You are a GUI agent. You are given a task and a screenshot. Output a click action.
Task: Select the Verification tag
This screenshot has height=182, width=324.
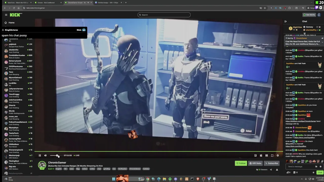click(x=122, y=169)
